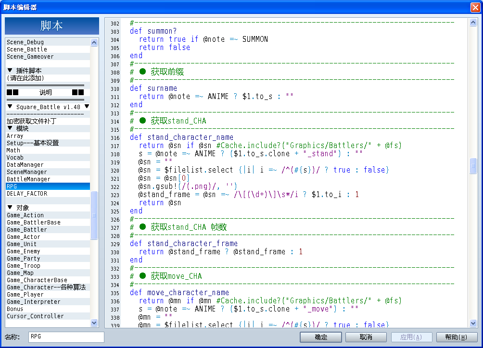Click the 名称 name input field

(x=66, y=336)
